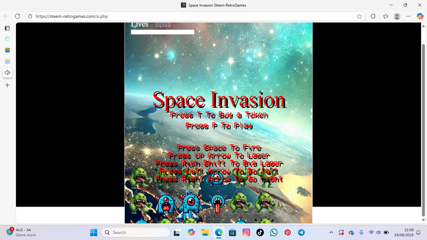Launch Copilot from the taskbar
427x240 pixels.
click(x=191, y=233)
